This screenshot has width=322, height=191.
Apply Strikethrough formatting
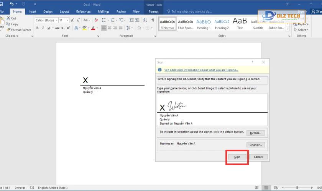point(57,28)
